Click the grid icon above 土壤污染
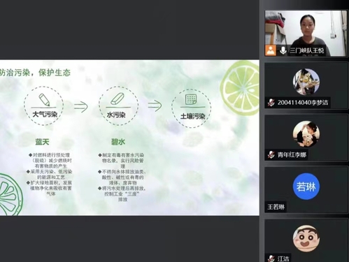349x262 pixels. 191,99
